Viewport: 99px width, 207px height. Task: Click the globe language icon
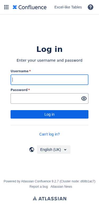click(x=32, y=150)
